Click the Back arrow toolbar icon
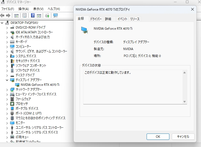Screen dimensions: 201x147 click(x=2, y=15)
